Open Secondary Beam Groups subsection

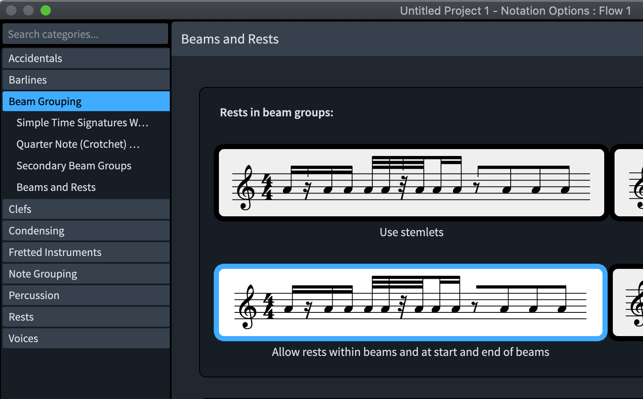click(74, 166)
